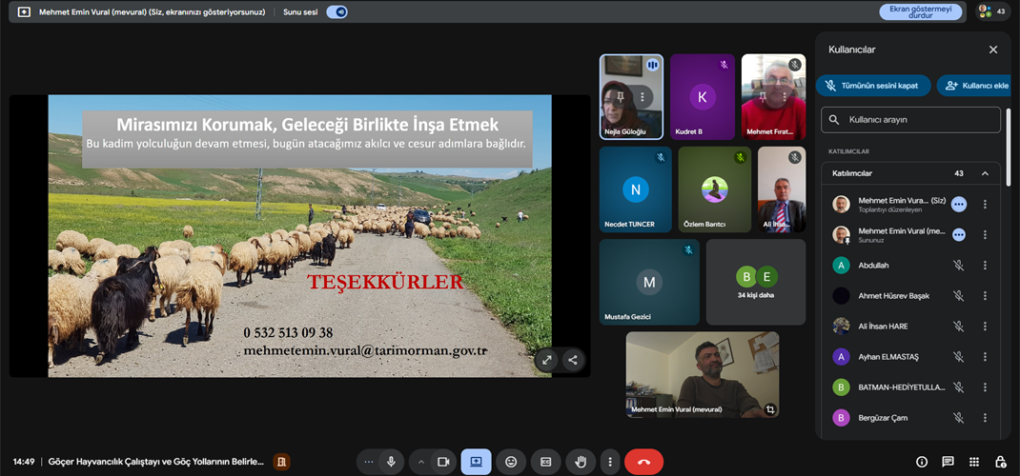Open video settings arrow beside camera
Image resolution: width=1020 pixels, height=476 pixels.
[x=420, y=462]
